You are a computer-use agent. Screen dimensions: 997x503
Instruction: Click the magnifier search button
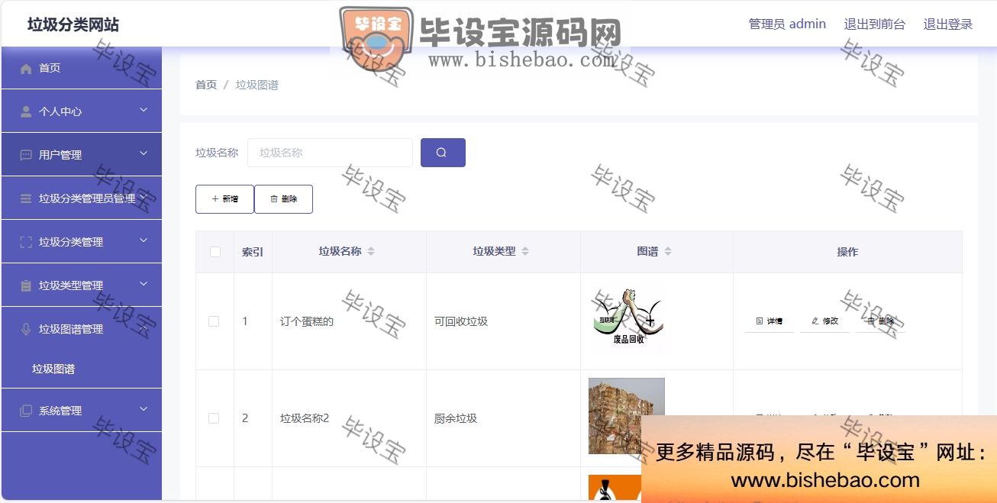[x=443, y=153]
